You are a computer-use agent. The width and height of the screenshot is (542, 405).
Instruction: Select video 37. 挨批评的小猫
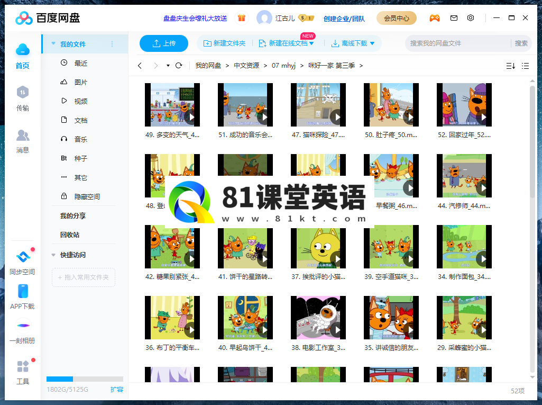pos(318,253)
